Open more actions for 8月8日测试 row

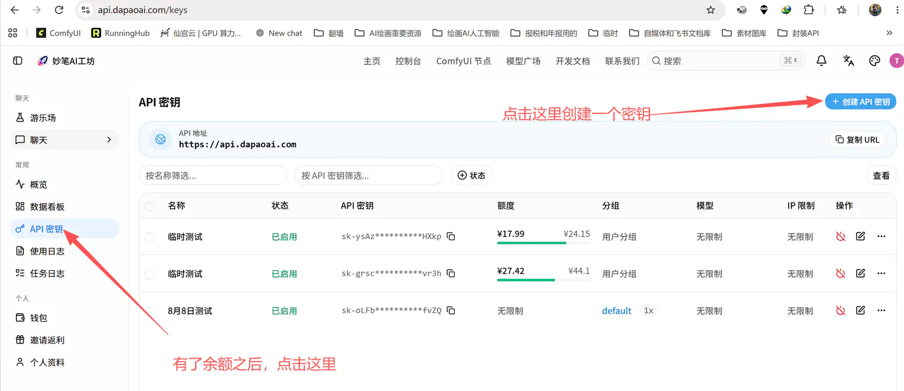tap(881, 310)
